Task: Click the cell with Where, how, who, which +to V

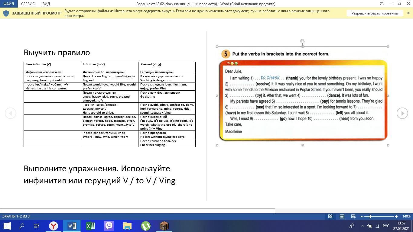Action: [109, 135]
